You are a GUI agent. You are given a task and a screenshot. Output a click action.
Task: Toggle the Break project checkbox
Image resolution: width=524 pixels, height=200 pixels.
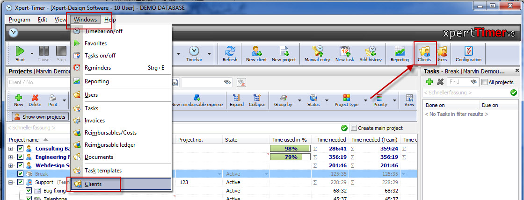point(20,174)
